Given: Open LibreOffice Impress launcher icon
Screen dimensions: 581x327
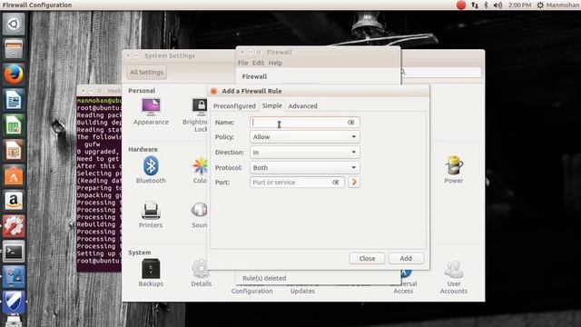Looking at the screenshot, I should 14,150.
